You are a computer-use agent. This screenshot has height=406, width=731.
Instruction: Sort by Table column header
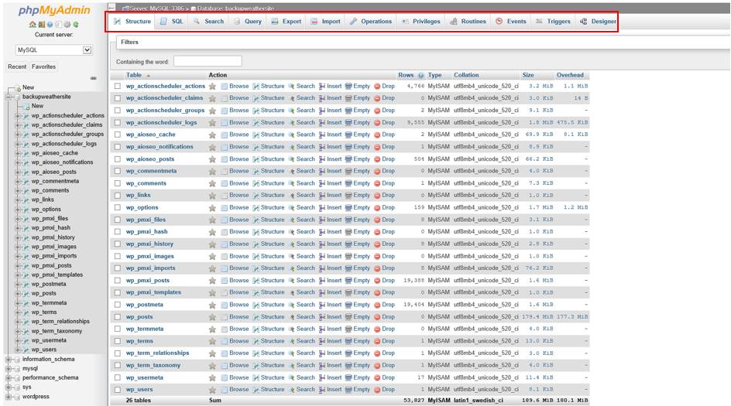point(134,75)
